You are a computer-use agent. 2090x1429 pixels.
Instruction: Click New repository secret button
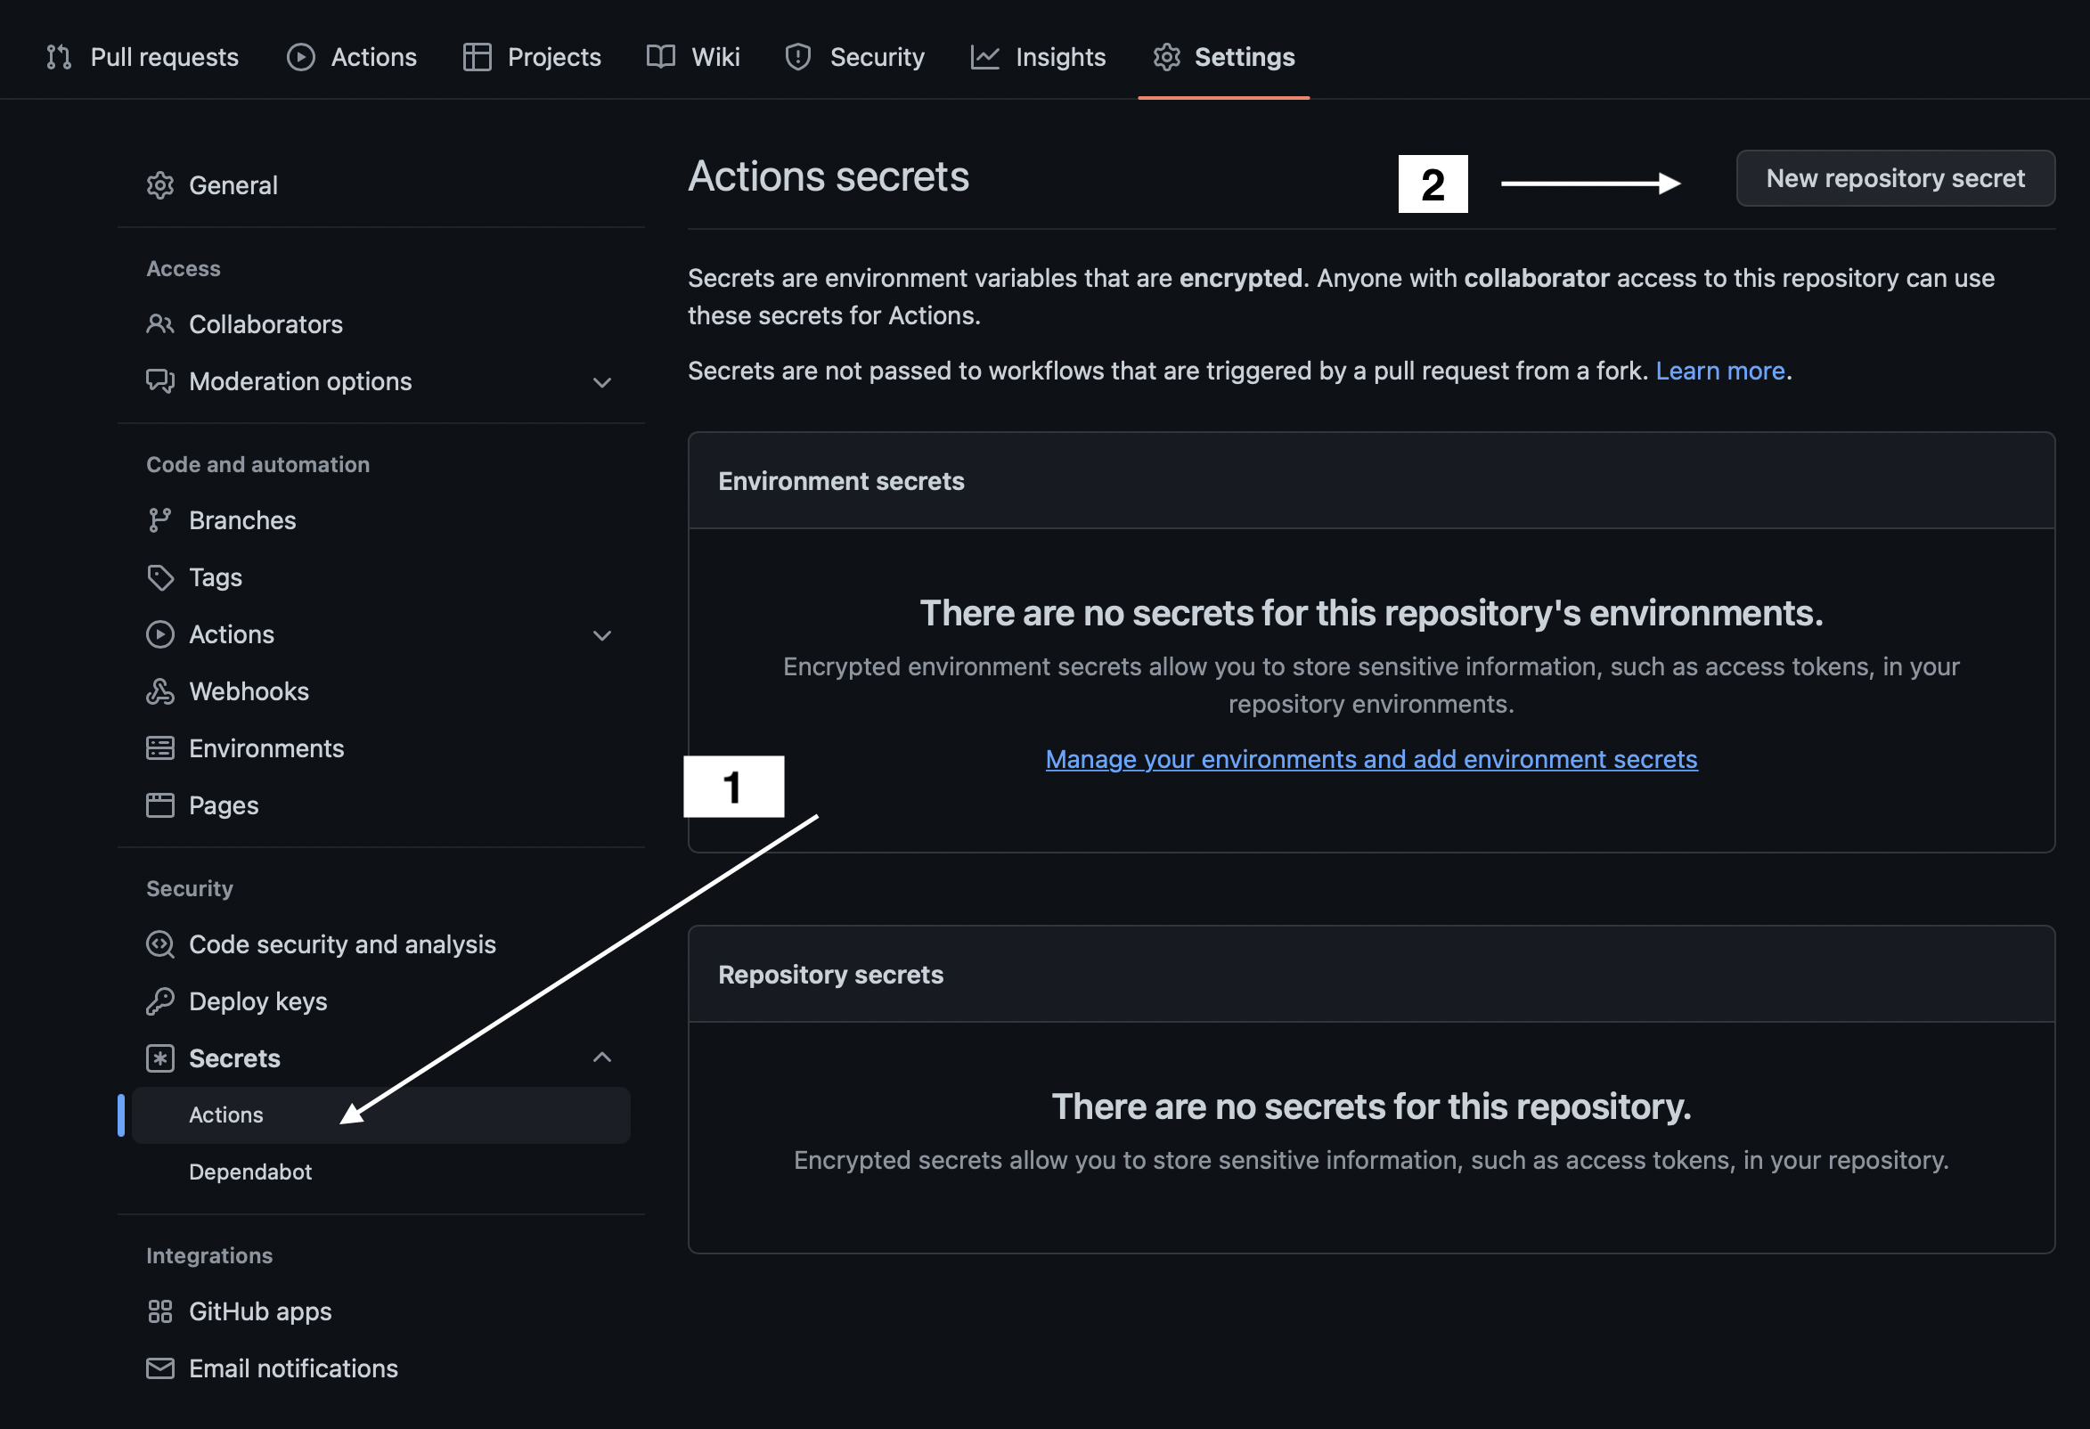1895,178
